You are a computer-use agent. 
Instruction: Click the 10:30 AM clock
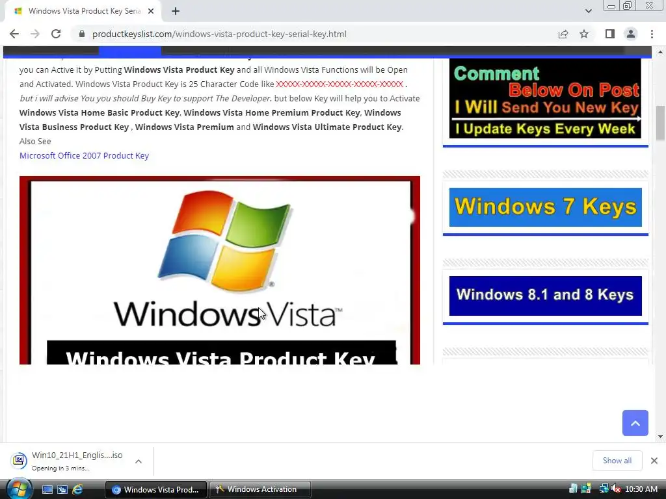point(641,489)
